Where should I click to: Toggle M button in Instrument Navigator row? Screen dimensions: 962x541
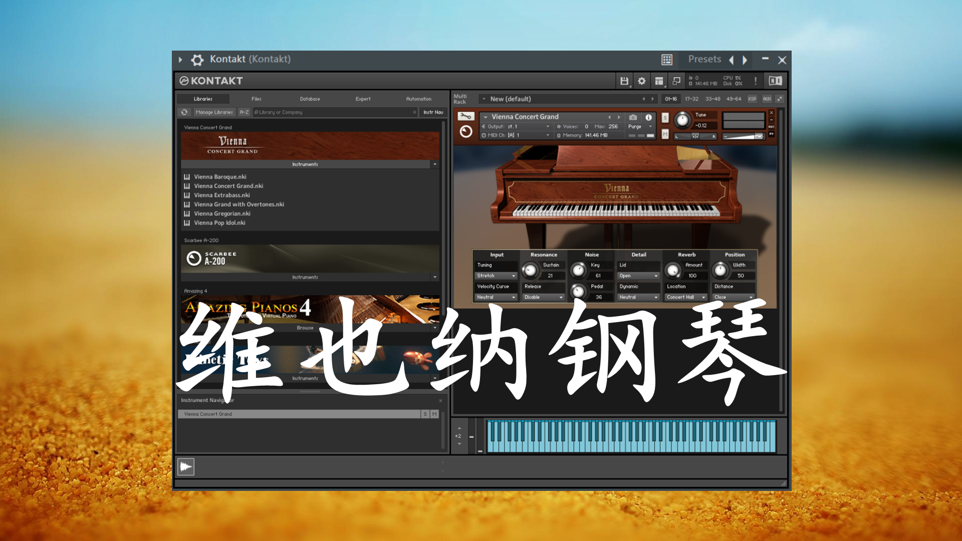point(434,414)
